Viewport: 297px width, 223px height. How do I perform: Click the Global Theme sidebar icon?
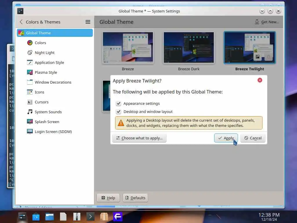coord(21,33)
